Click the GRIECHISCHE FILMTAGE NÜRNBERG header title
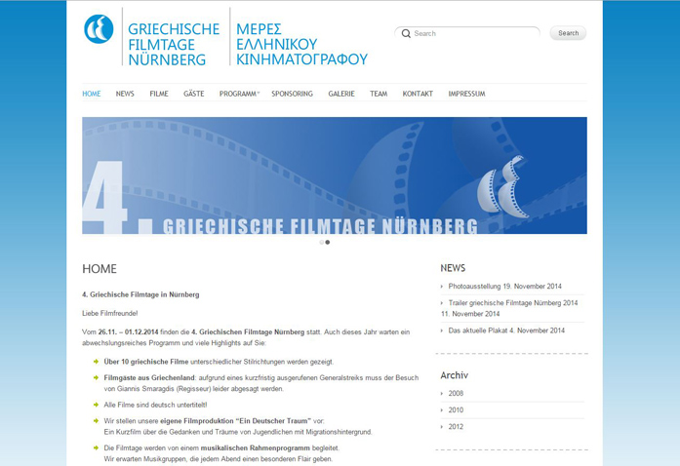The width and height of the screenshot is (680, 466). click(174, 44)
